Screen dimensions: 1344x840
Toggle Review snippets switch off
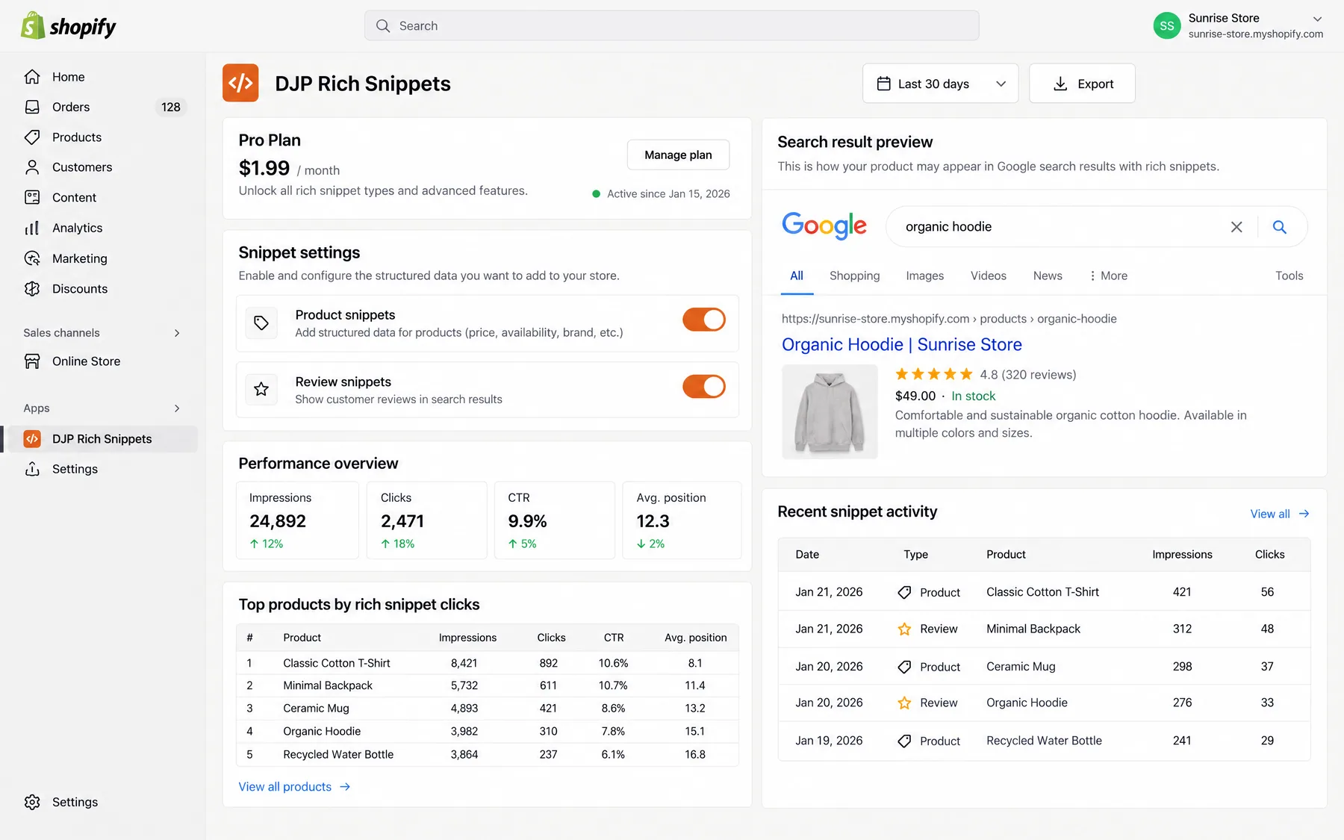click(704, 387)
